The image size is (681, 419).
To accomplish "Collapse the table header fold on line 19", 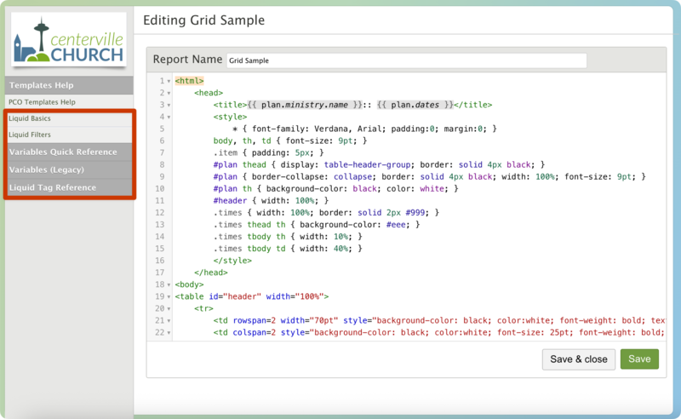I will click(169, 296).
